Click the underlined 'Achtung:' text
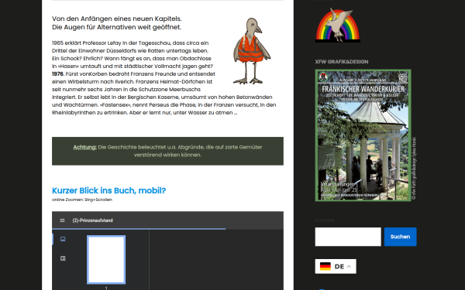The height and width of the screenshot is (290, 465). pos(84,147)
